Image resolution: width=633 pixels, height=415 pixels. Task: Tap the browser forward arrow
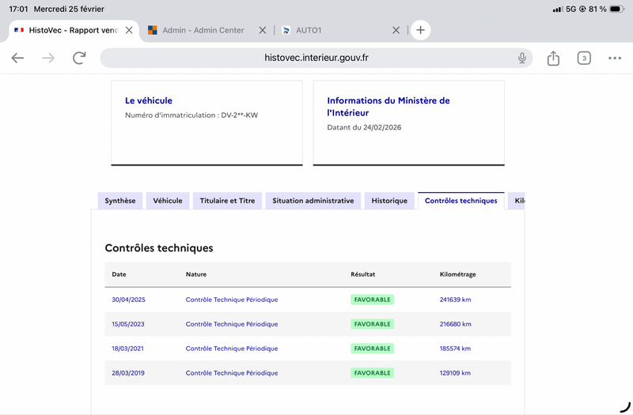pos(48,58)
